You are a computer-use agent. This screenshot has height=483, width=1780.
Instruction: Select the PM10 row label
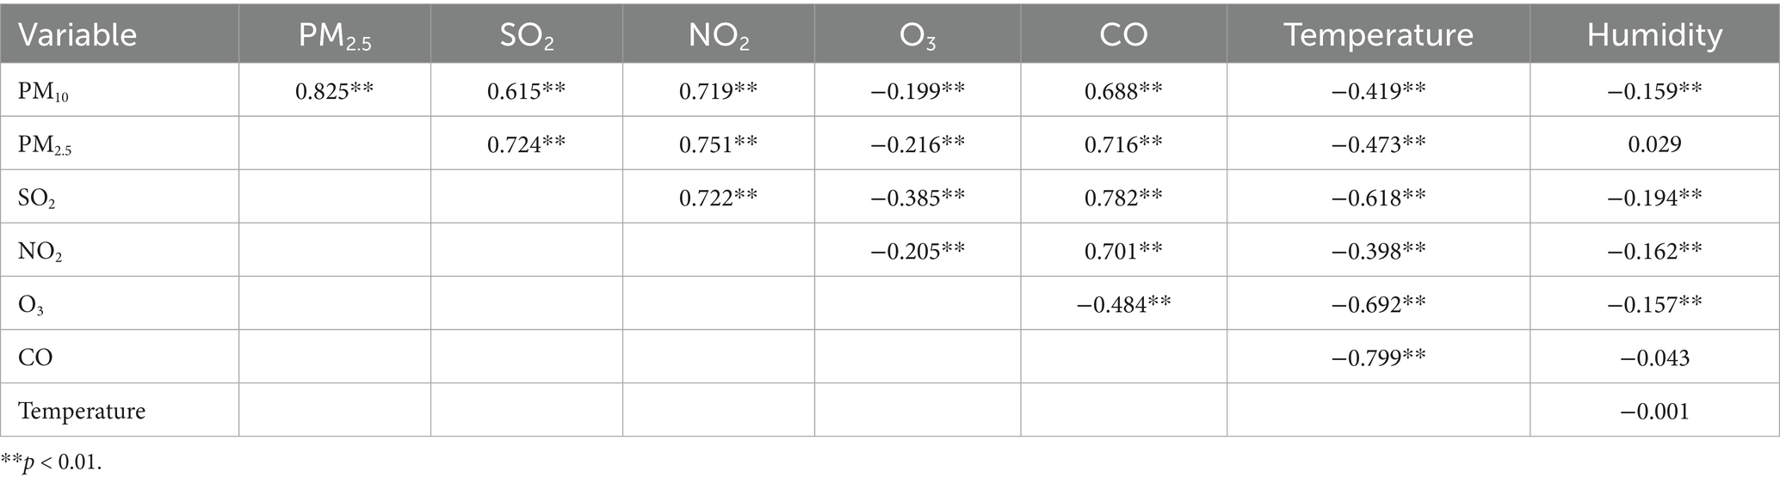[43, 91]
